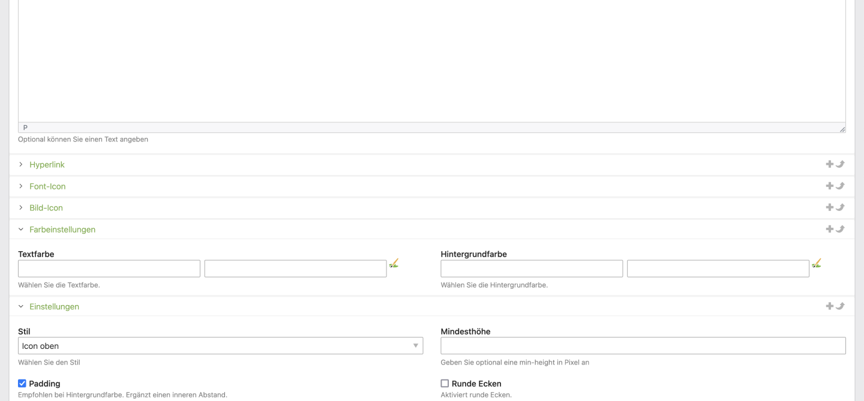The image size is (864, 401).
Task: Enable the Runde Ecken checkbox
Action: pos(445,384)
